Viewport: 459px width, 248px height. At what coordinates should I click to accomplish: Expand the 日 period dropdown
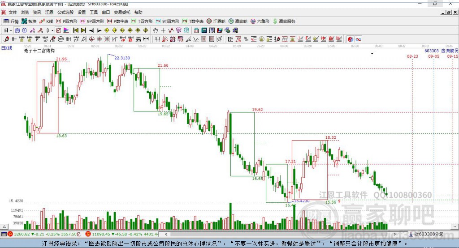click(x=11, y=30)
